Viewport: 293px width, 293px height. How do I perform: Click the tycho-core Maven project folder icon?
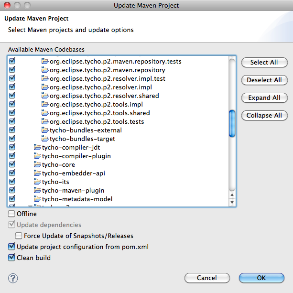pyautogui.click(x=38, y=164)
